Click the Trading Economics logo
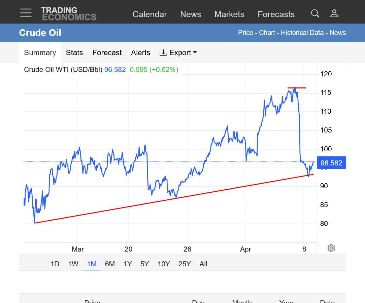Screen dimensions: 365x303 pyautogui.click(x=69, y=14)
